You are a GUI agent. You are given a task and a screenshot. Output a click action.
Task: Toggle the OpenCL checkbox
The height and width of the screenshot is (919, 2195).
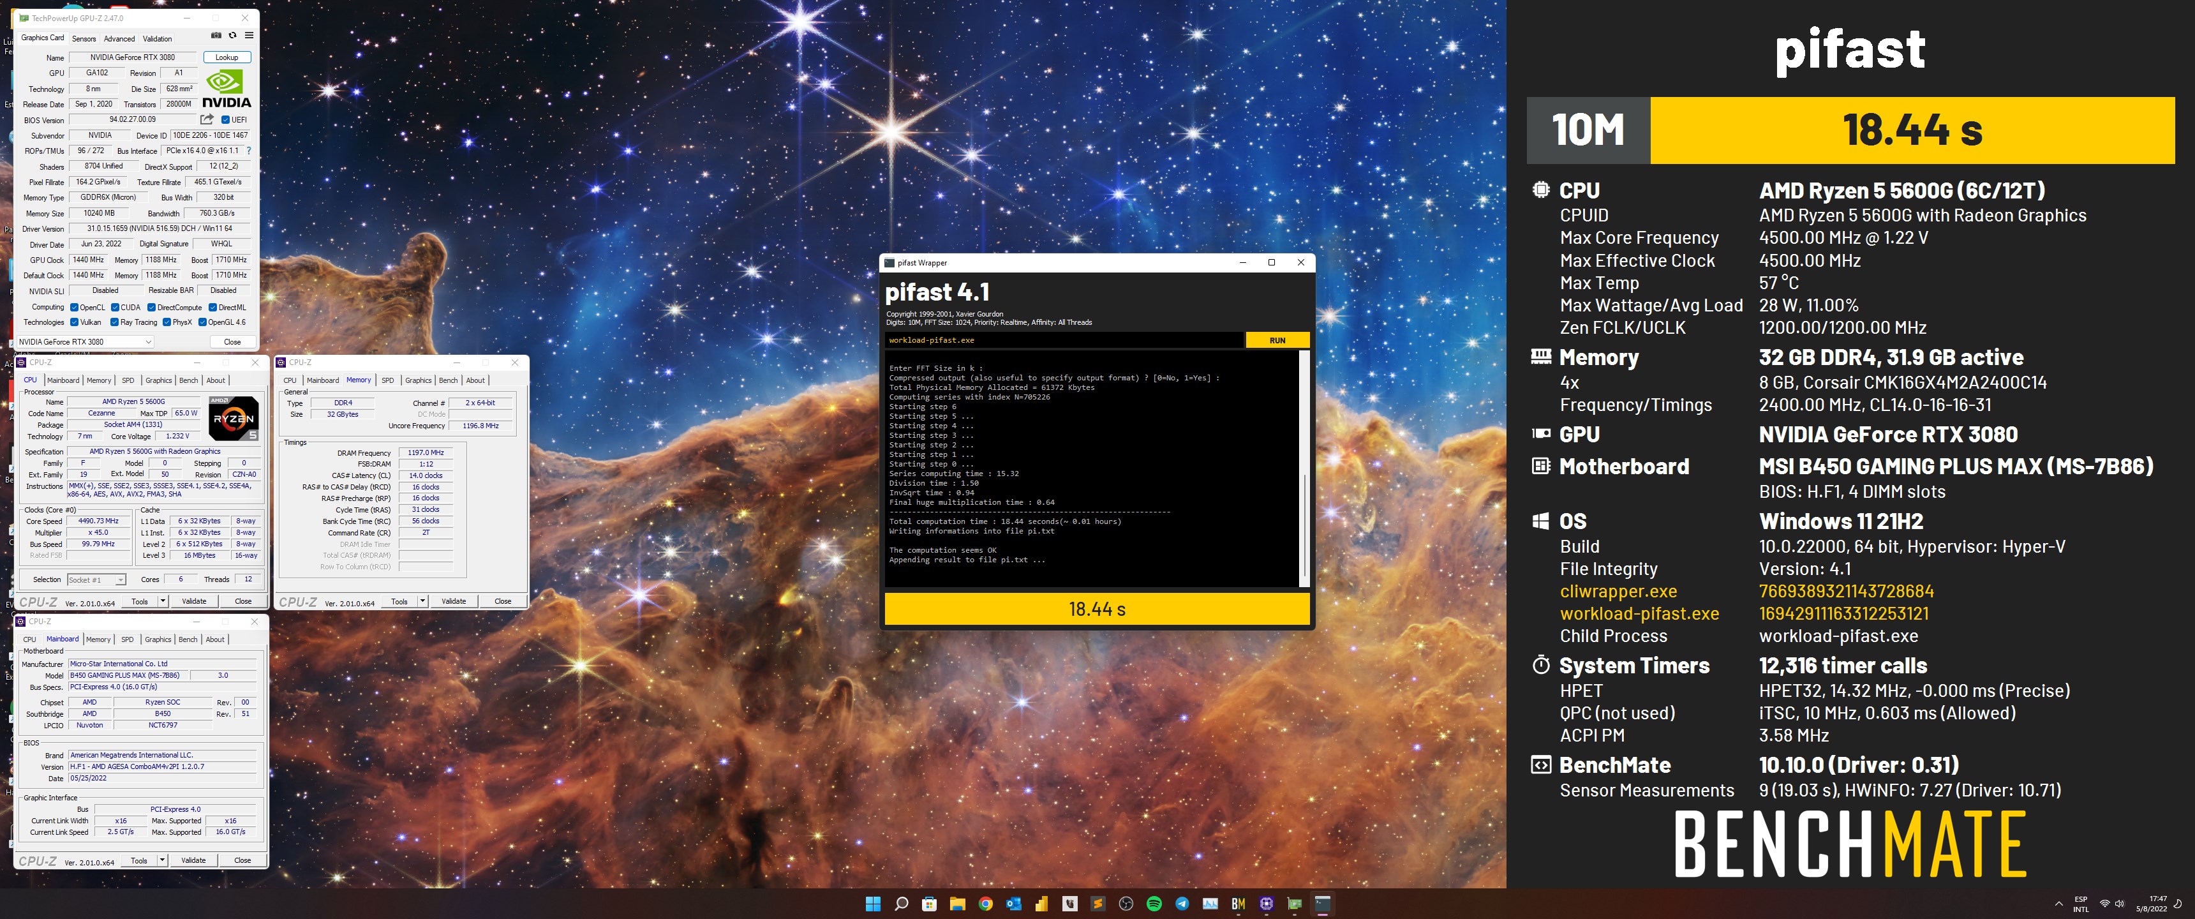tap(75, 308)
